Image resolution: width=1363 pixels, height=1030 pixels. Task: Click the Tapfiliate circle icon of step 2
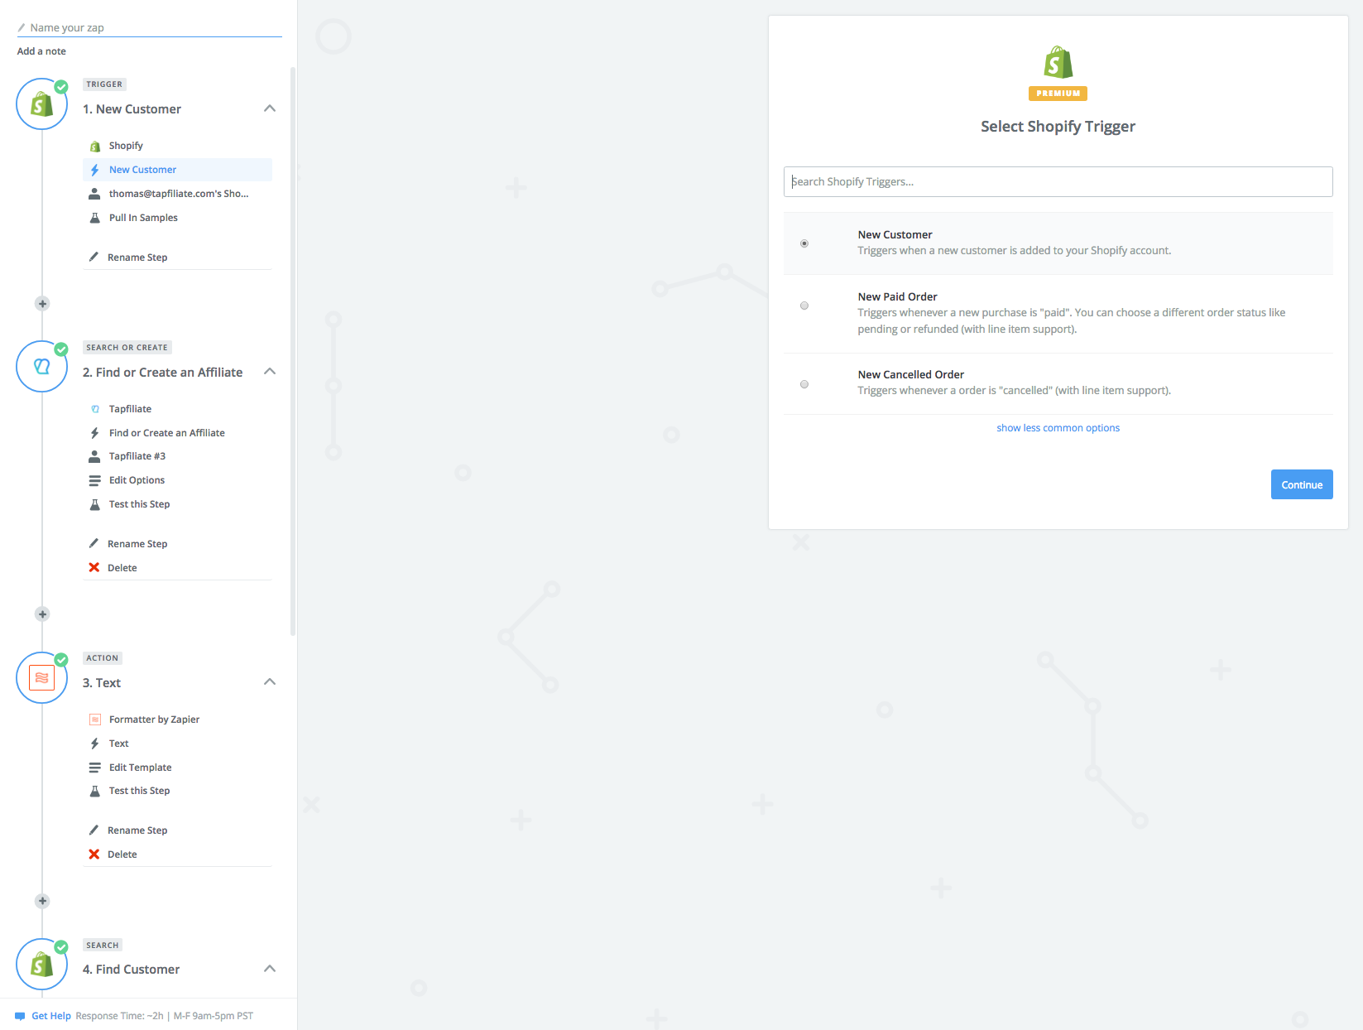[x=41, y=367]
